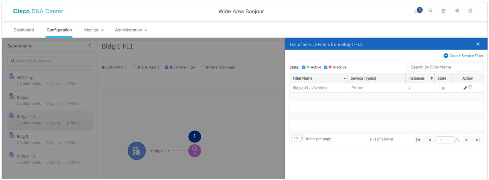Viewport: 489px width, 180px height.
Task: Open the apps grid icon
Action: pyautogui.click(x=444, y=11)
